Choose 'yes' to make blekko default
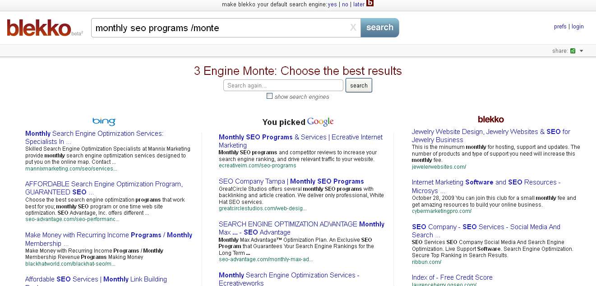This screenshot has height=286, width=596. (333, 5)
